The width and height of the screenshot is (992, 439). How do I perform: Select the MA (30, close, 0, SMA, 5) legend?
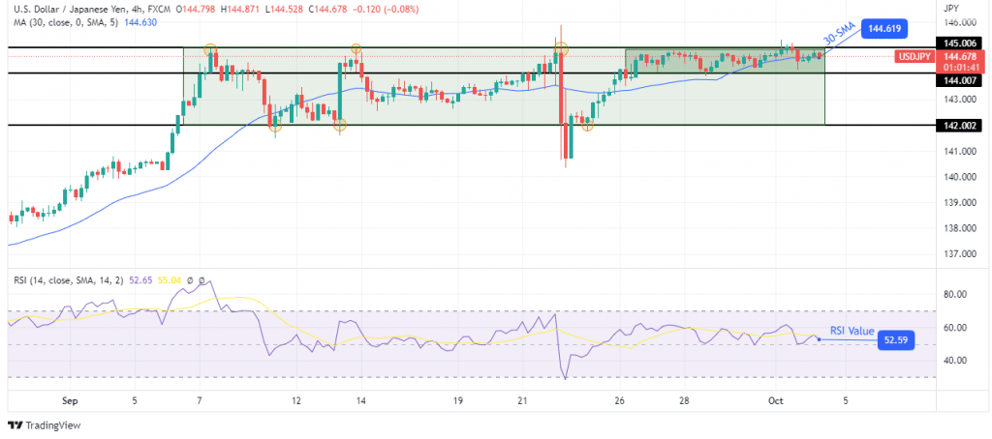point(67,22)
